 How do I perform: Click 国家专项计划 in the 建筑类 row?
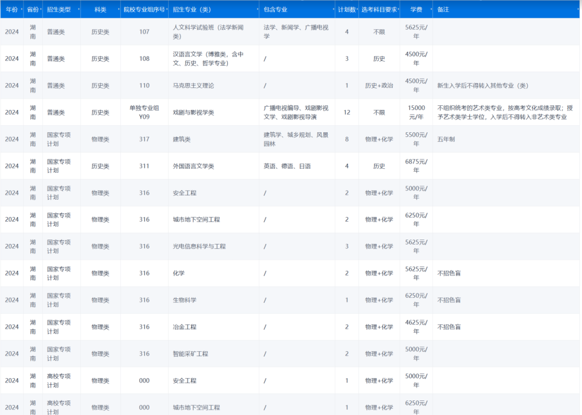click(59, 139)
